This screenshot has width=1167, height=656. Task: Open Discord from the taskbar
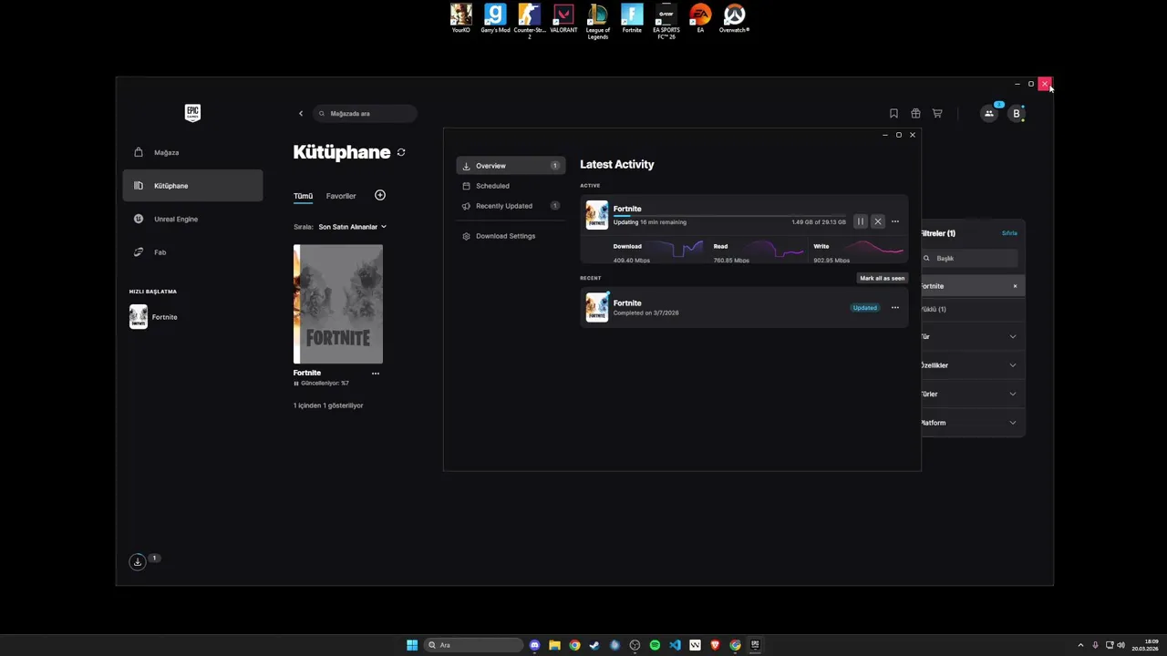(534, 645)
